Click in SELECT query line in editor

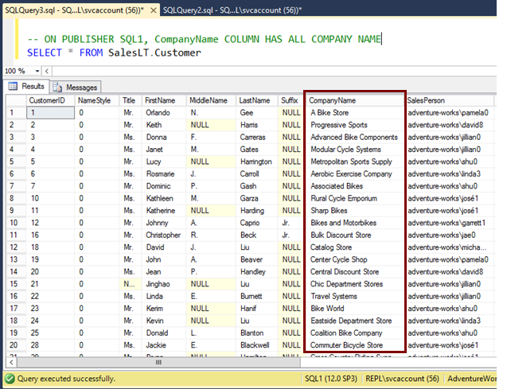pyautogui.click(x=114, y=53)
